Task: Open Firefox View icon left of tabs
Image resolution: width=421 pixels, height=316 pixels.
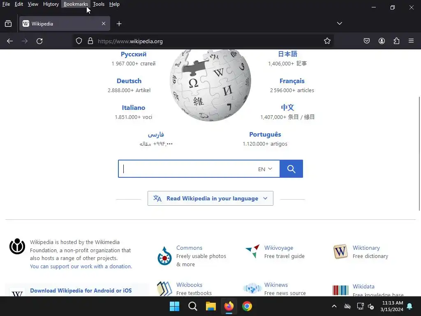Action: [8, 23]
